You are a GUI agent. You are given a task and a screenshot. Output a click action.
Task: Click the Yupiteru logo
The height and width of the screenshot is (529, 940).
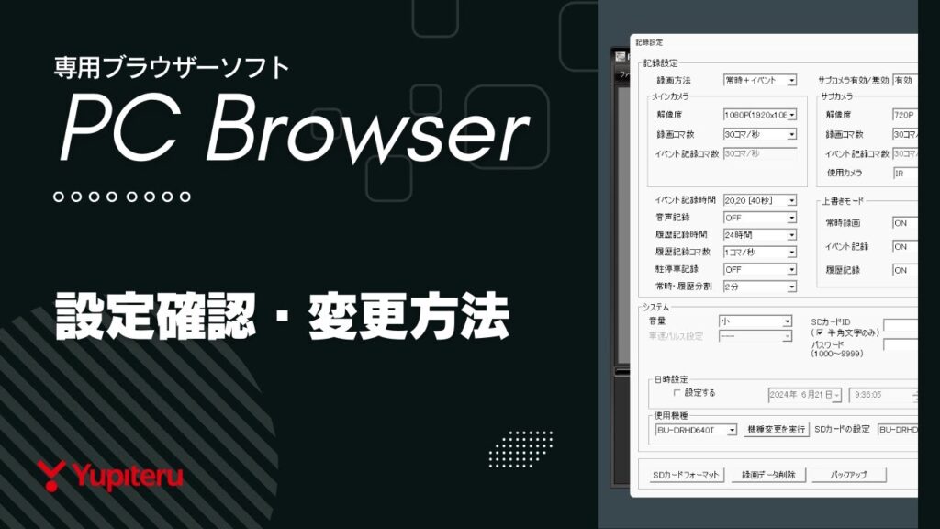pyautogui.click(x=110, y=476)
